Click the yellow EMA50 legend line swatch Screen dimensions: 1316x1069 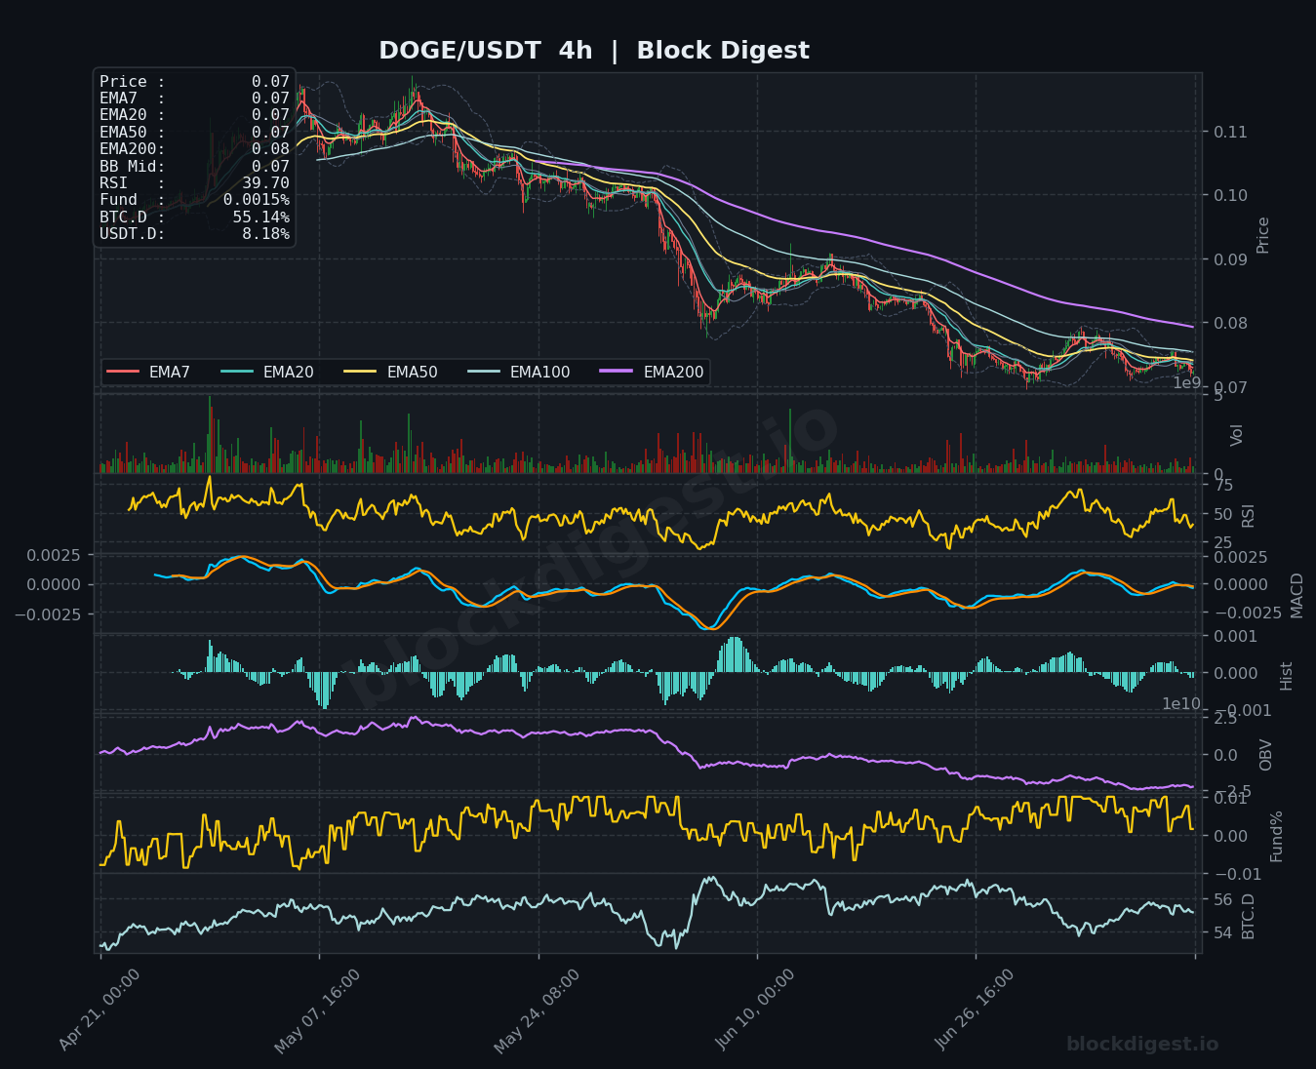[x=361, y=372]
